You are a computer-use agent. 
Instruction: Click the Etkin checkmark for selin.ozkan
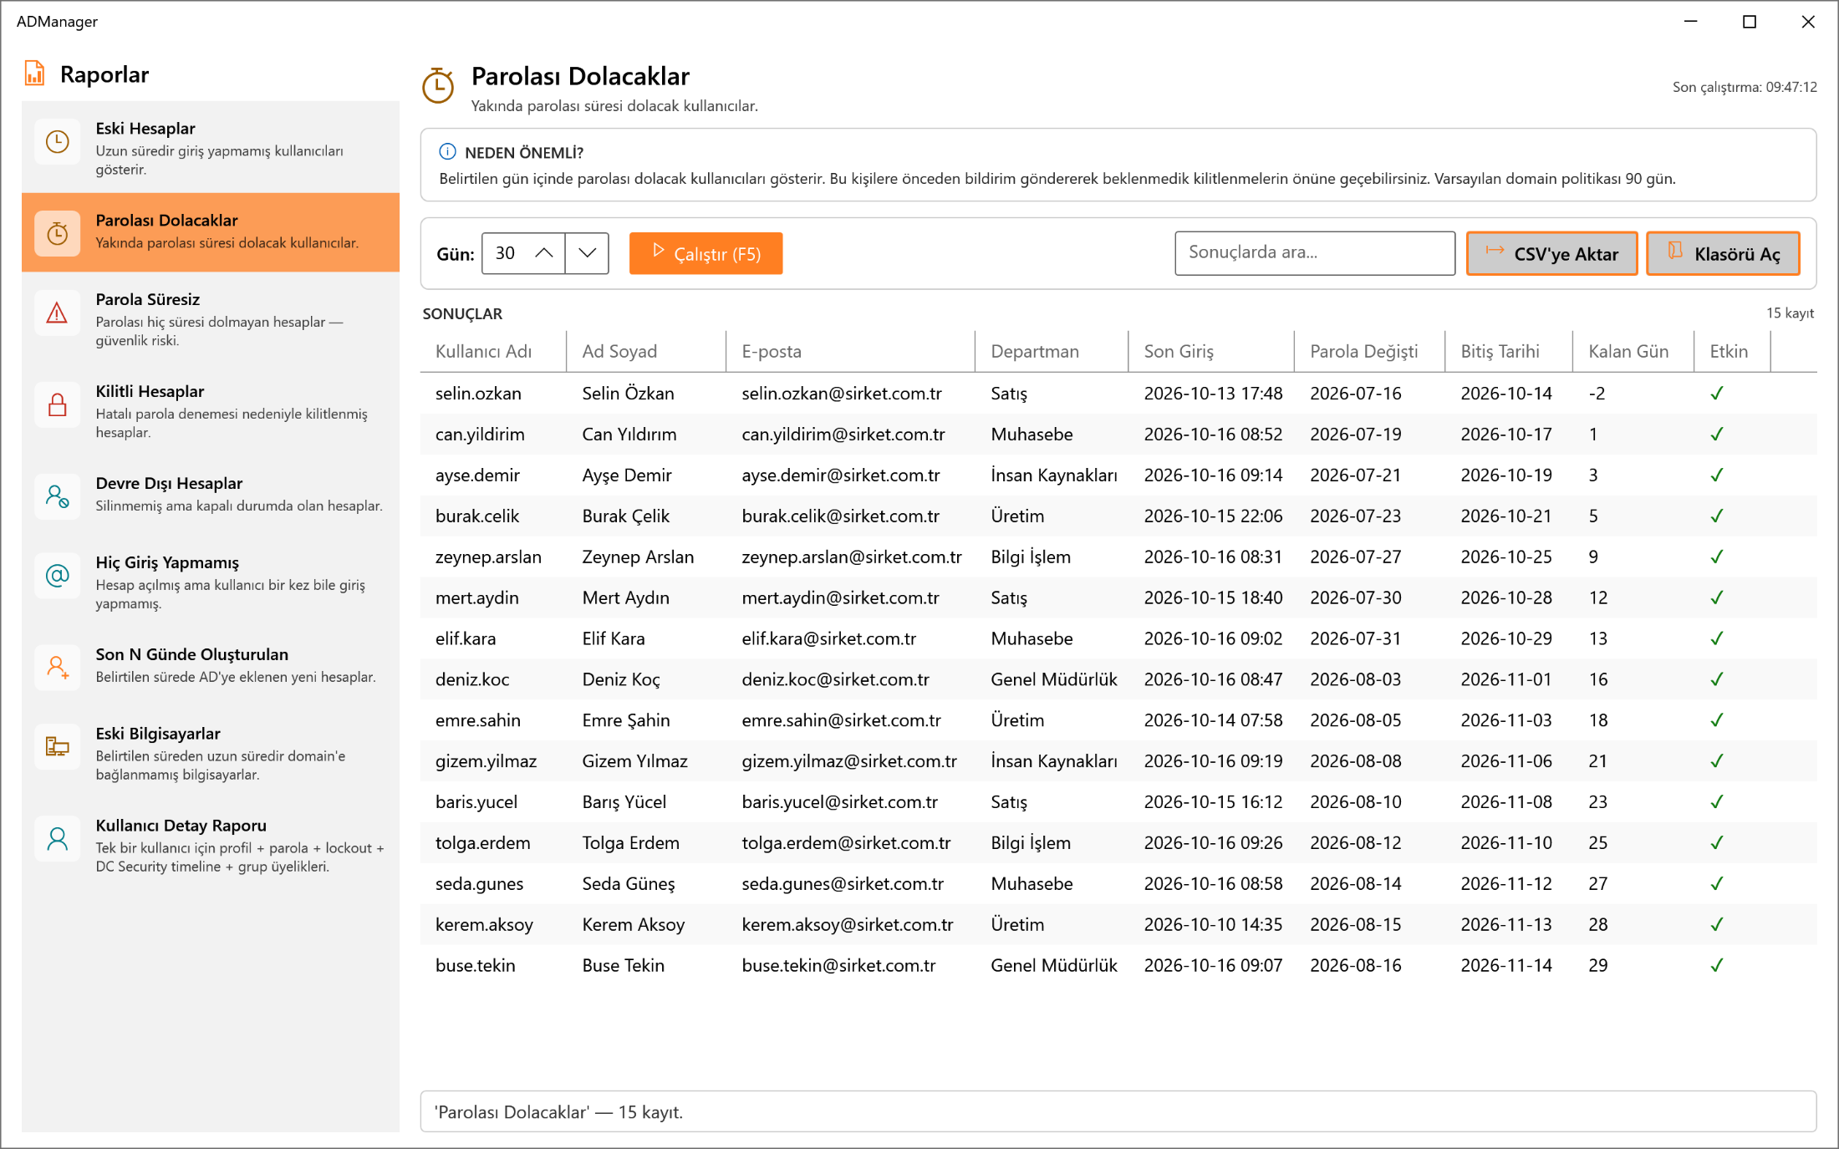pyautogui.click(x=1717, y=393)
